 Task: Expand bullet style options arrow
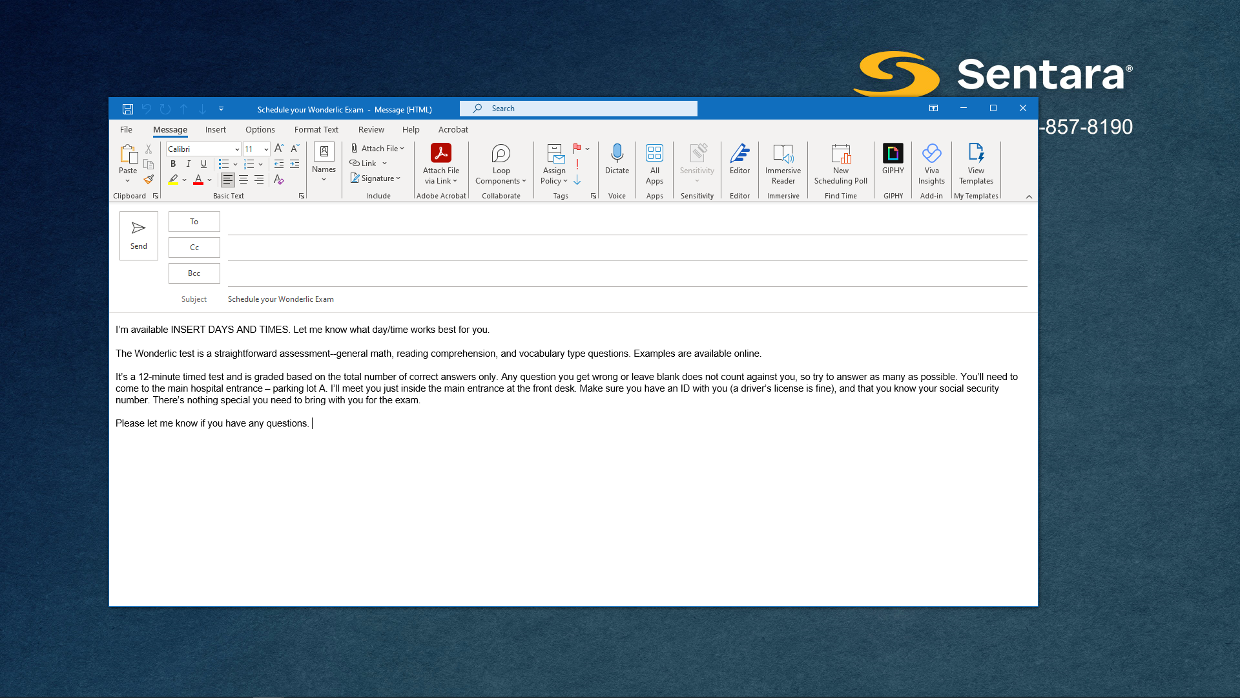[x=235, y=164]
